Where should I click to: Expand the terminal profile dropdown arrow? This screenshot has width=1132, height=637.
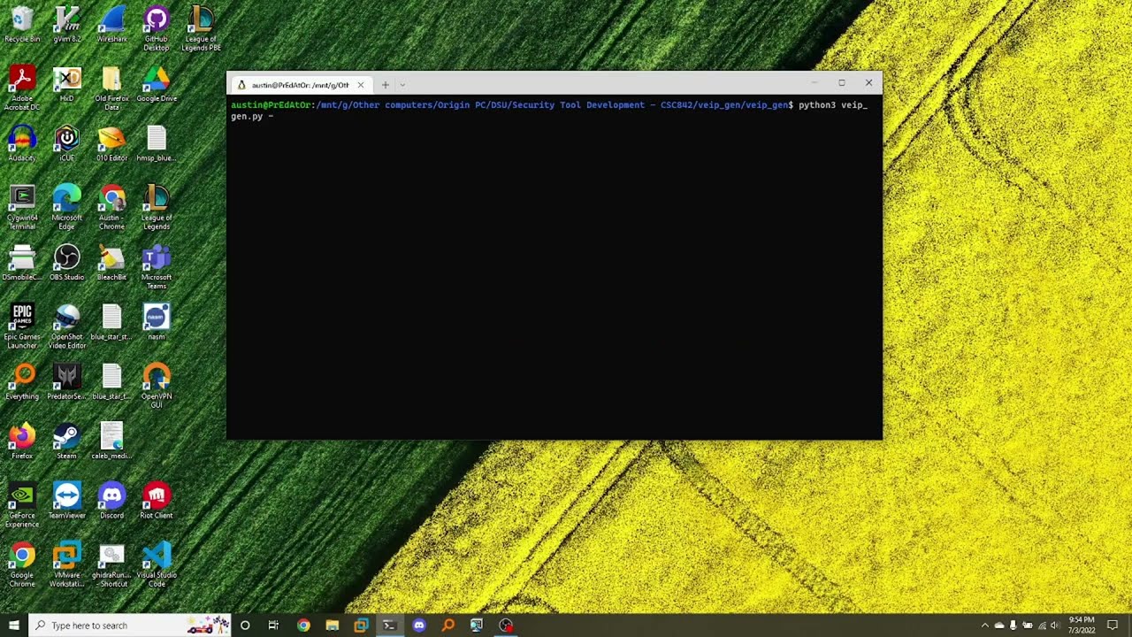pos(402,85)
